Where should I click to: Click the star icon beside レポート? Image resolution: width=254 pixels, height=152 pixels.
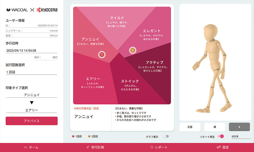[152, 147]
